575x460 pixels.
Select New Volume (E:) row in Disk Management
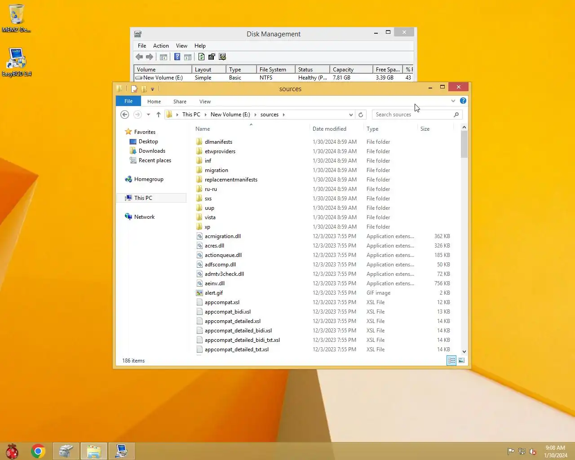pos(274,78)
